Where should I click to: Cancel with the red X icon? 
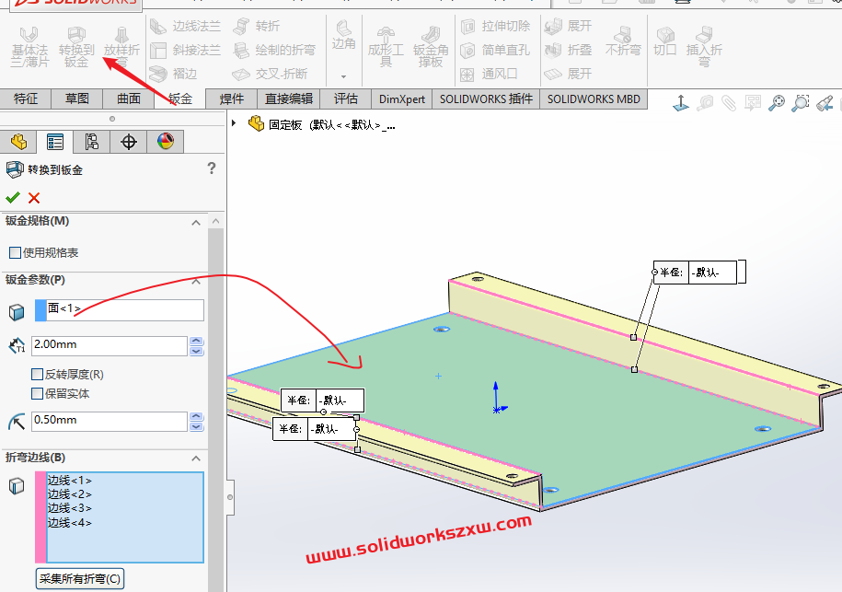coord(34,197)
